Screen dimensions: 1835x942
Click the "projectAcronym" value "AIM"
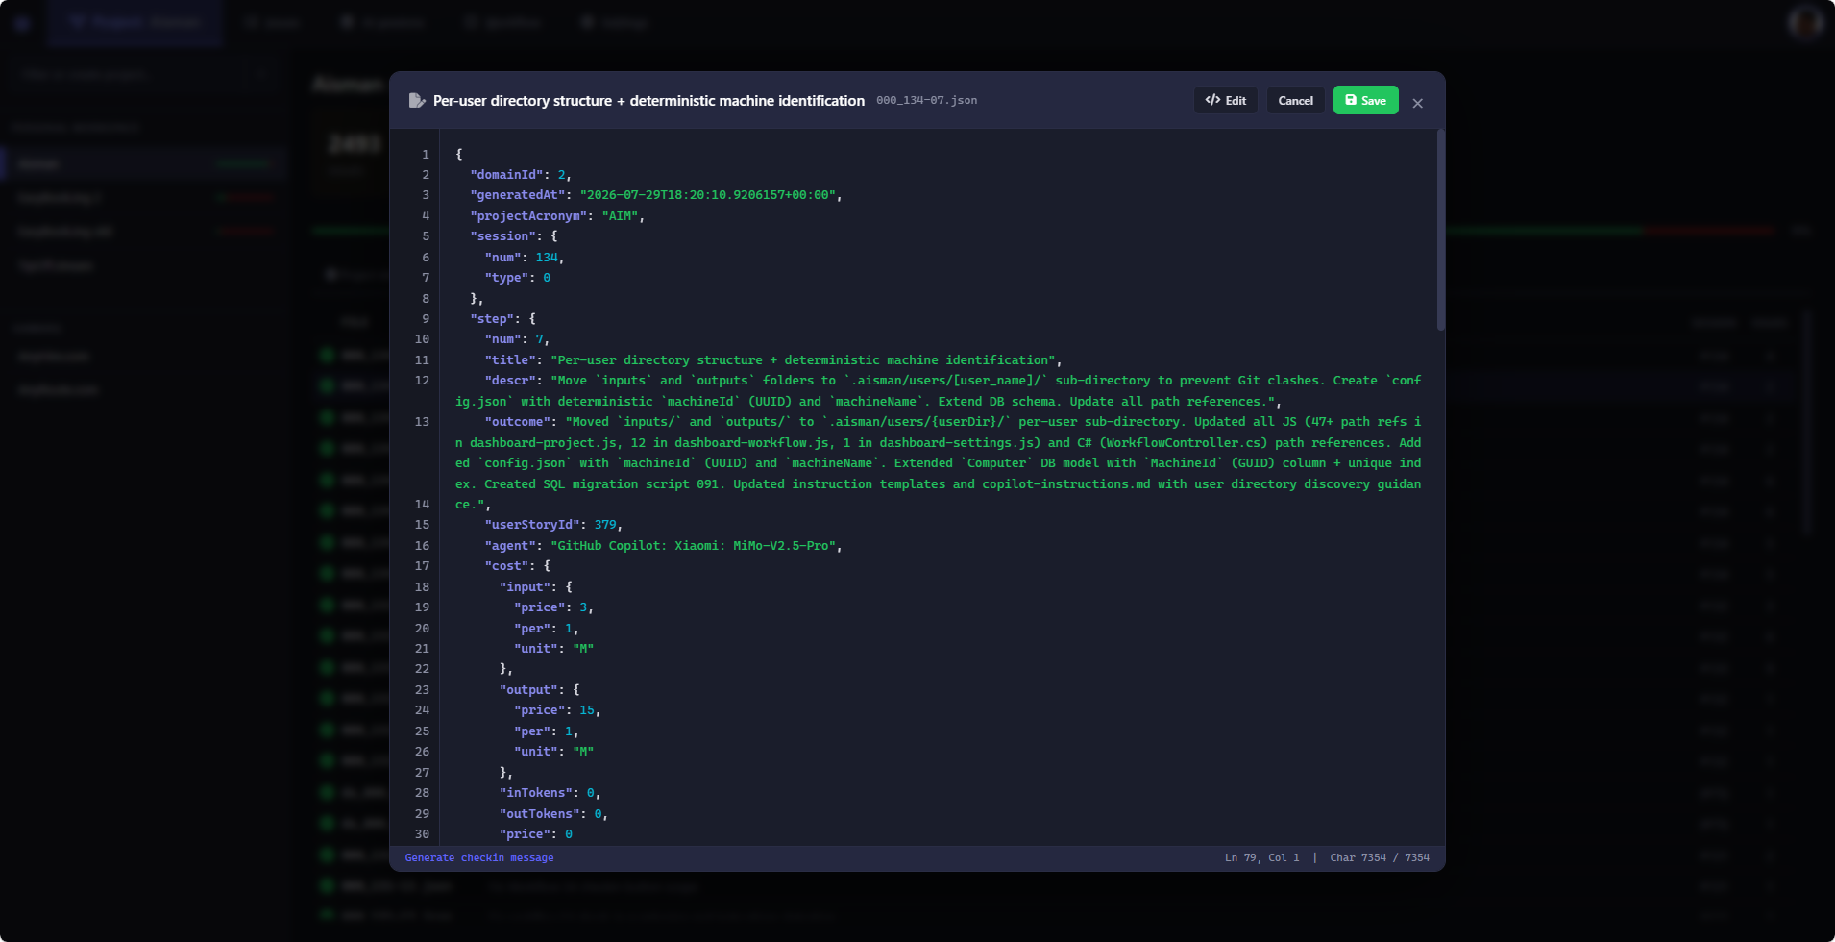tap(620, 216)
